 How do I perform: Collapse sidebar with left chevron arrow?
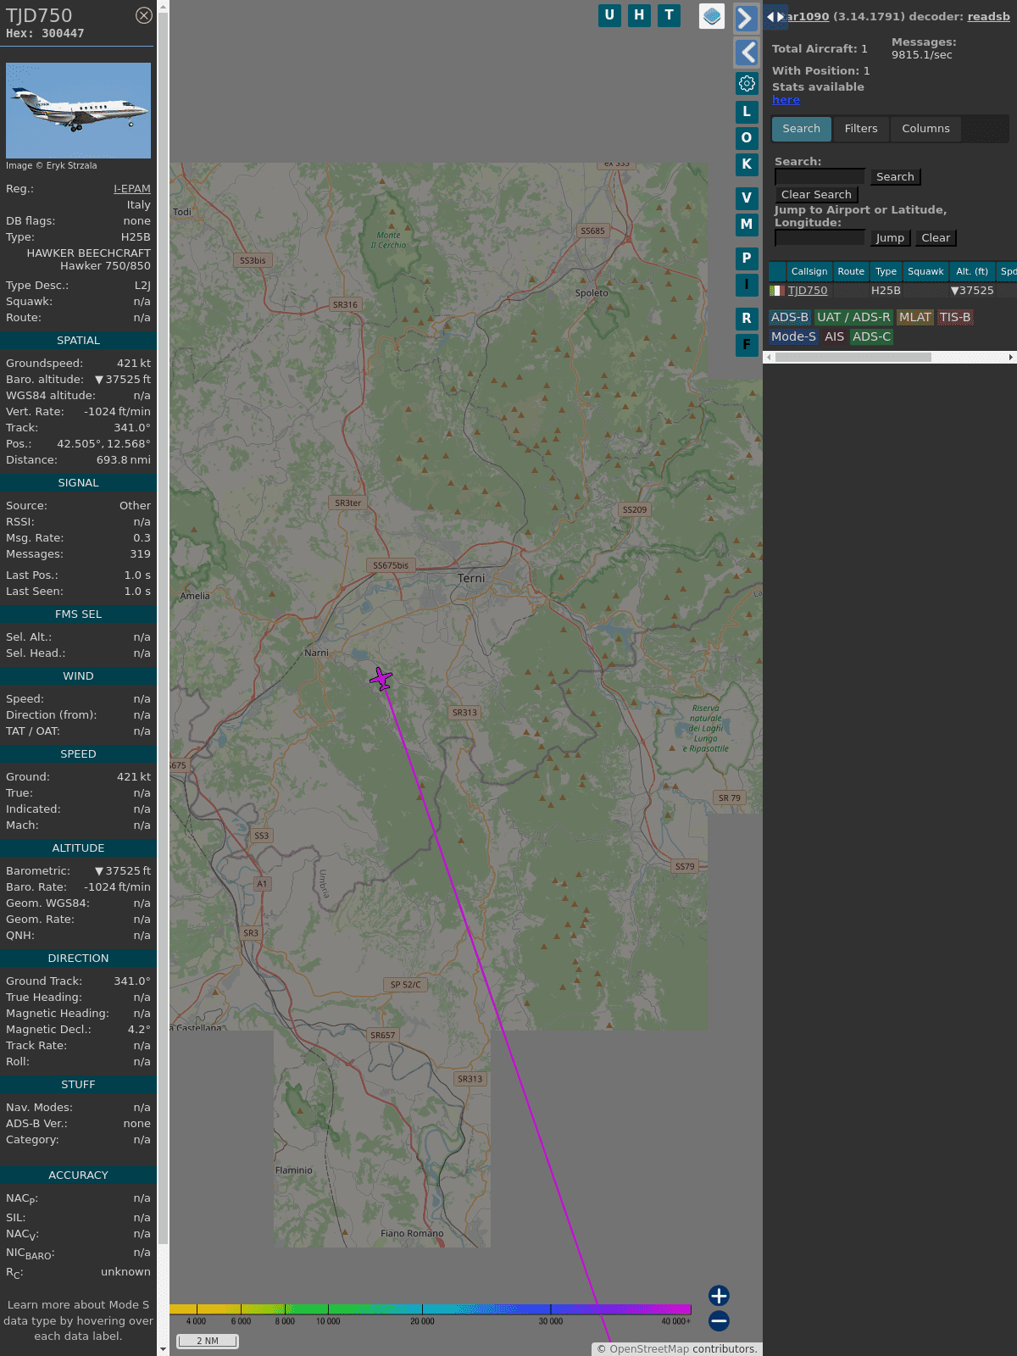pos(747,53)
